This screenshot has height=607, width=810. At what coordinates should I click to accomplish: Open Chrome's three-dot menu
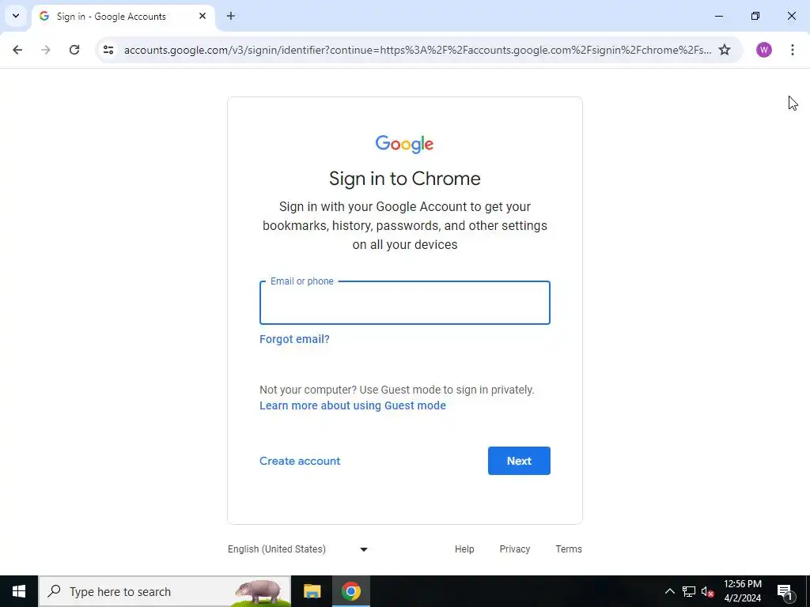pyautogui.click(x=792, y=50)
